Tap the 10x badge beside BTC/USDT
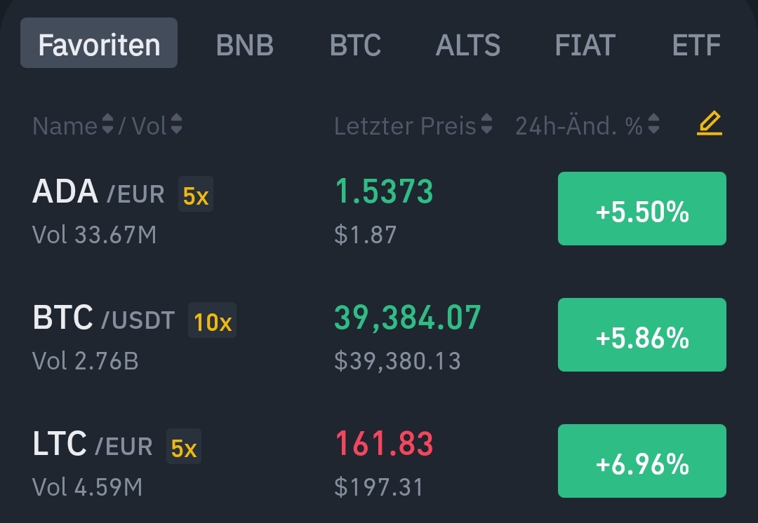The image size is (758, 523). (x=212, y=321)
